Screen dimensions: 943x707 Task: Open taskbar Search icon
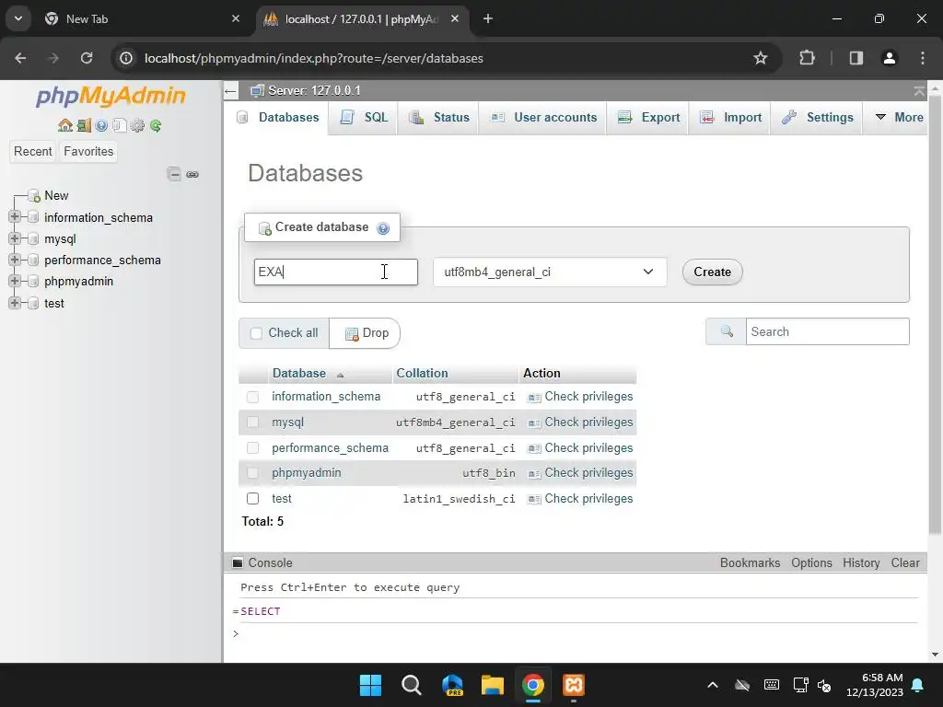pos(412,685)
